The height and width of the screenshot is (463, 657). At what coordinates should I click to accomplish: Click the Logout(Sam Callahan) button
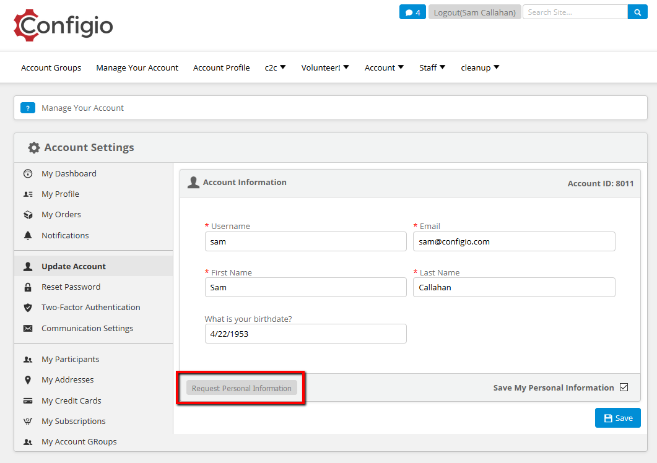pyautogui.click(x=474, y=12)
